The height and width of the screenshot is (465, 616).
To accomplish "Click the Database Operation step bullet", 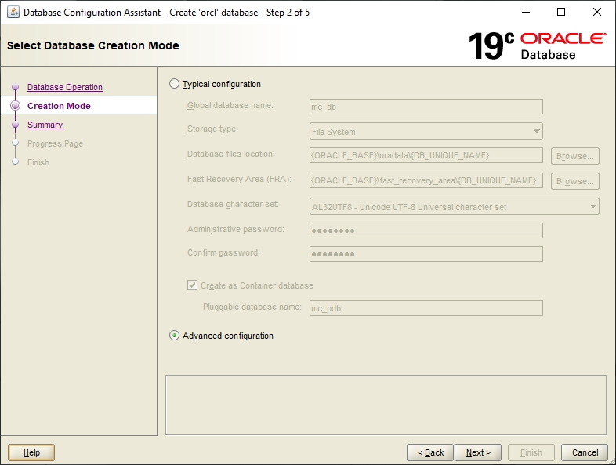I will (x=15, y=87).
